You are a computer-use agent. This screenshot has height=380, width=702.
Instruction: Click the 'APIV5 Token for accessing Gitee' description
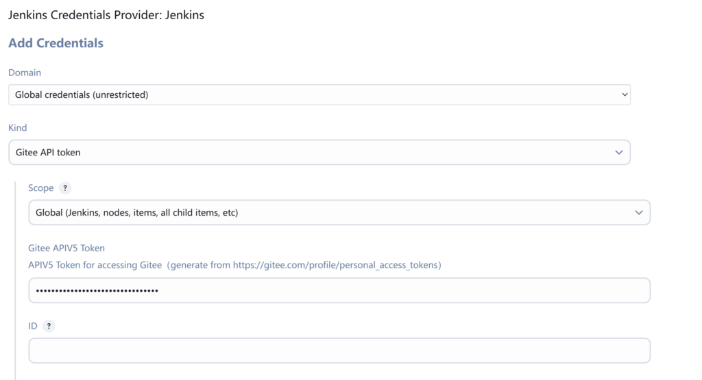point(95,264)
